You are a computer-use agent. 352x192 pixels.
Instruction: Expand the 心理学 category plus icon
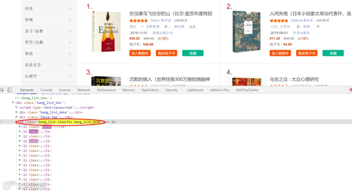click(70, 76)
